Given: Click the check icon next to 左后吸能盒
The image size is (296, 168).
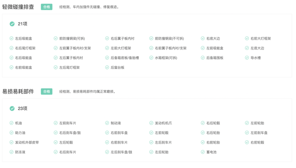Looking at the screenshot, I should [12, 38].
